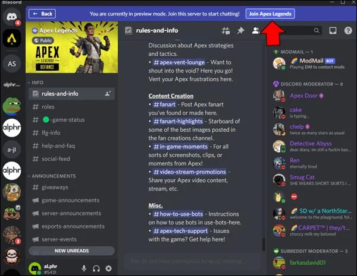Screen dimensions: 357x276
Task: Open SD w/ a NorthStar member profile
Action: (311, 214)
